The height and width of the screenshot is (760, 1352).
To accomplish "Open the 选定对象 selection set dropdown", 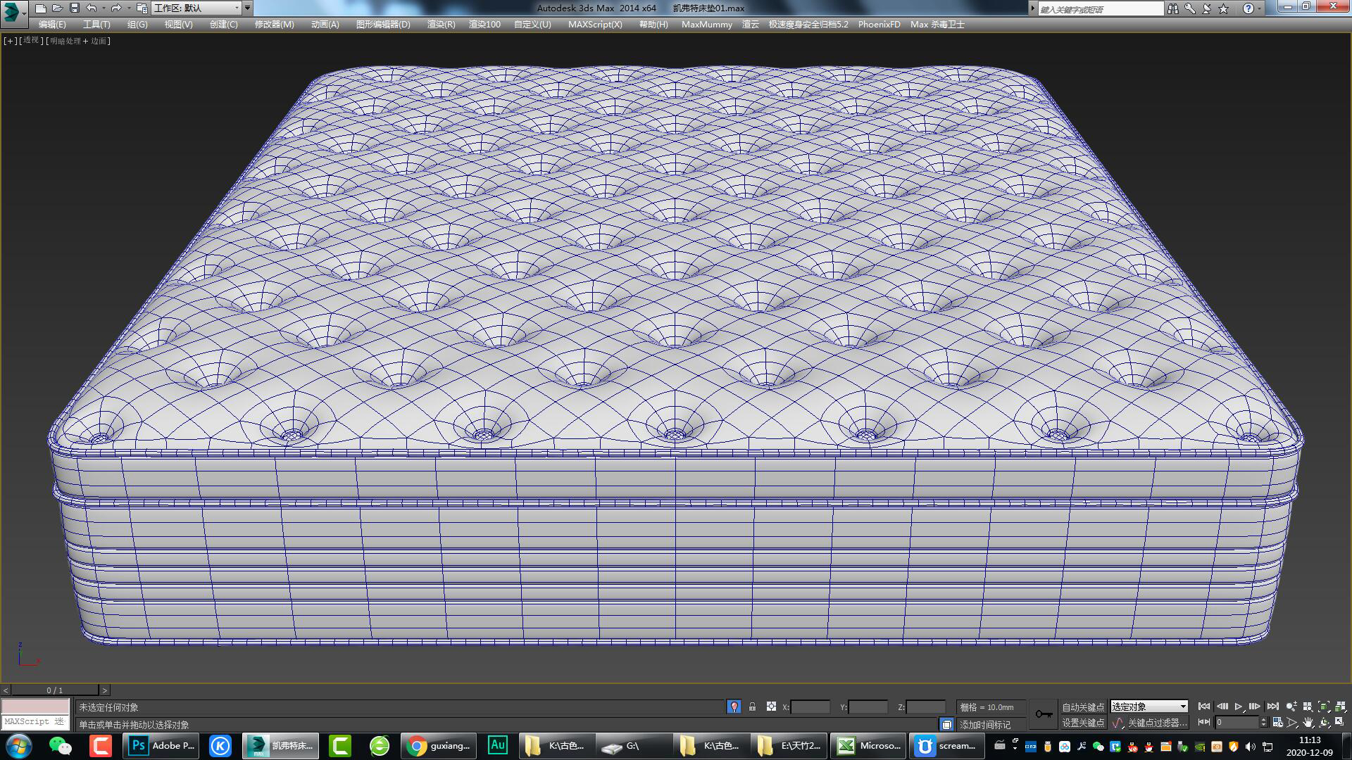I will coord(1148,707).
